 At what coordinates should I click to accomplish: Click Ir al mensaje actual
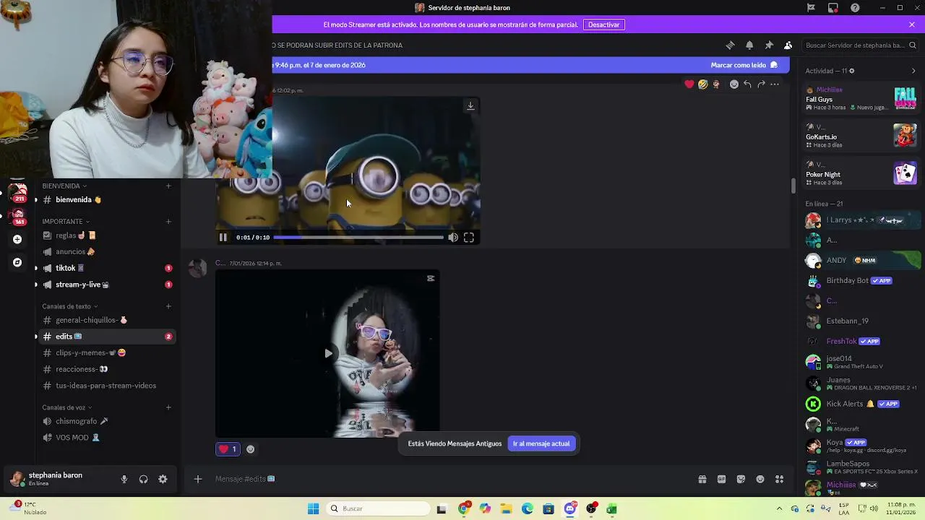[541, 443]
